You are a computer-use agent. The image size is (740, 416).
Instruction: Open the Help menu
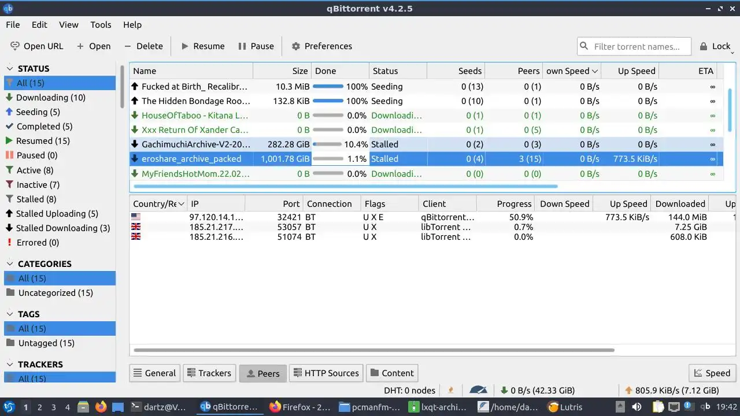pyautogui.click(x=132, y=25)
